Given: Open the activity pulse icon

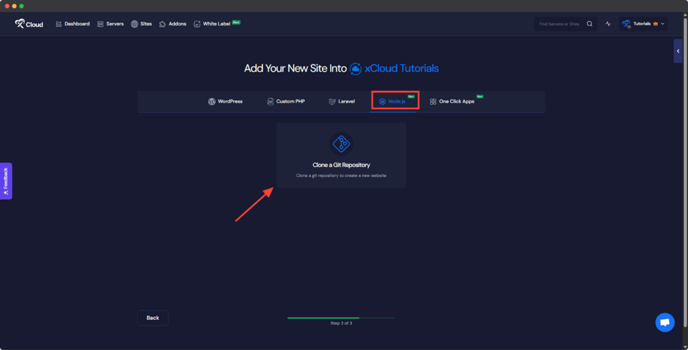Looking at the screenshot, I should coord(608,24).
